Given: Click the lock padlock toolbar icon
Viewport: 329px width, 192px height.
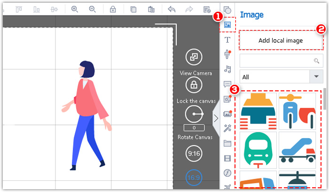Looking at the screenshot, I should point(113,9).
